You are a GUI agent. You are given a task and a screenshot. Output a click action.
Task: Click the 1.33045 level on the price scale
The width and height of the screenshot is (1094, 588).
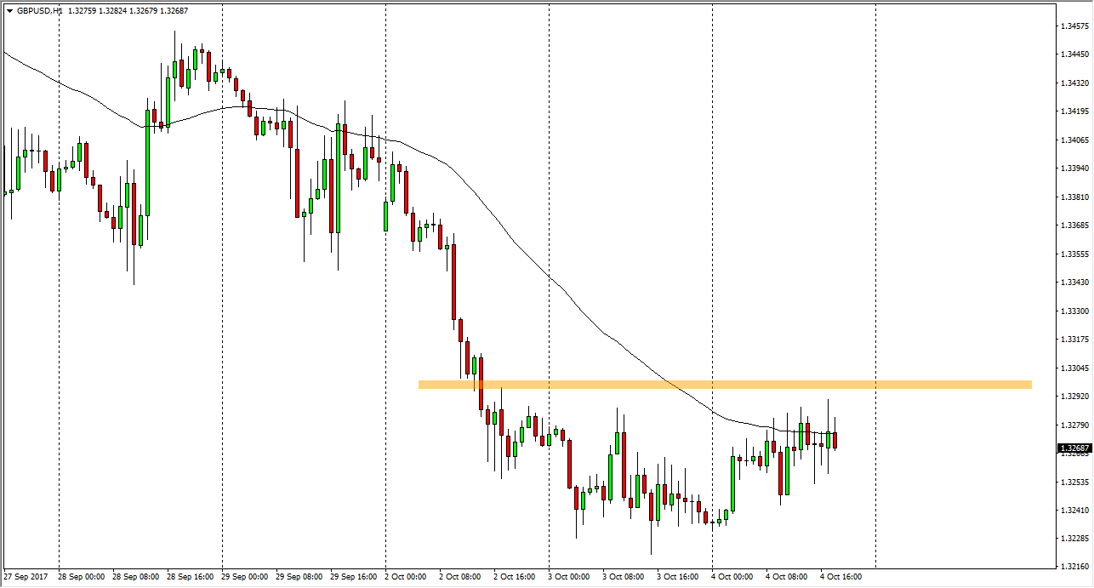1074,368
